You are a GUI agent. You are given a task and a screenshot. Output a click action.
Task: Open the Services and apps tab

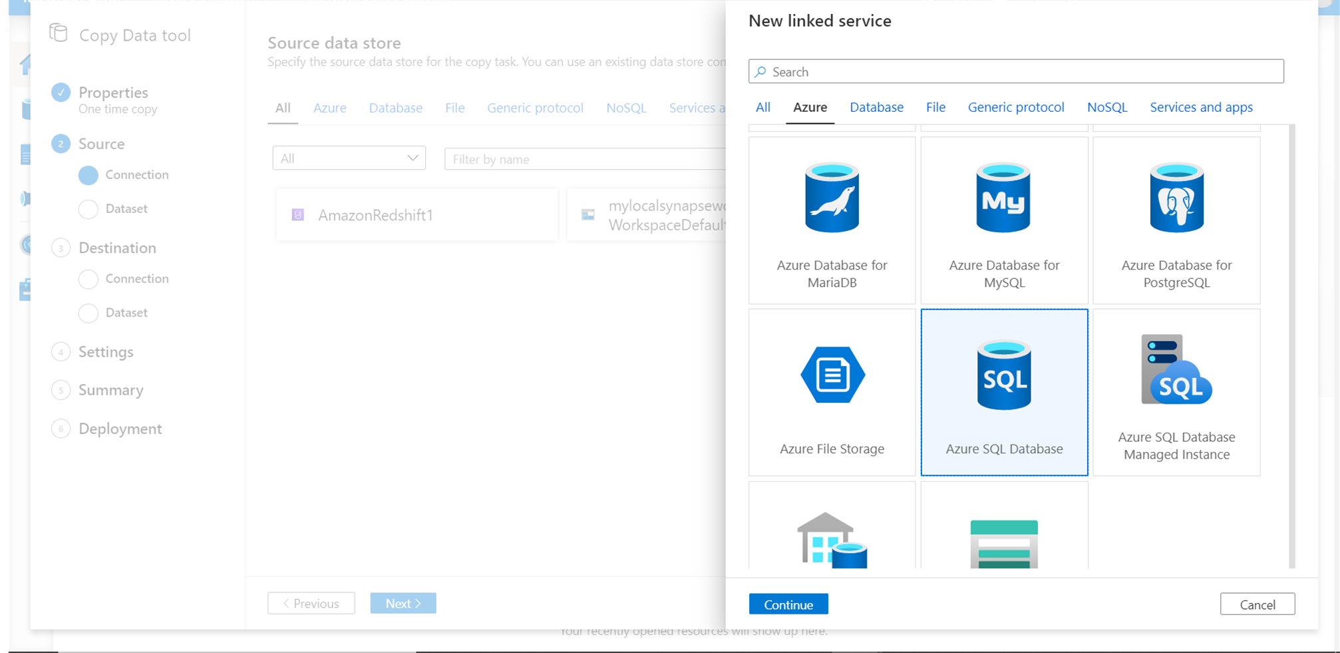[1201, 107]
